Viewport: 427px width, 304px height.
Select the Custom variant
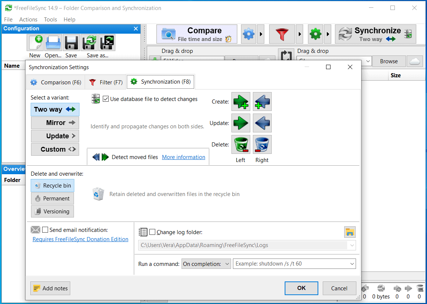click(x=55, y=149)
